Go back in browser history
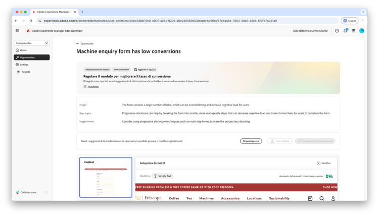379x216 pixels. (16, 21)
